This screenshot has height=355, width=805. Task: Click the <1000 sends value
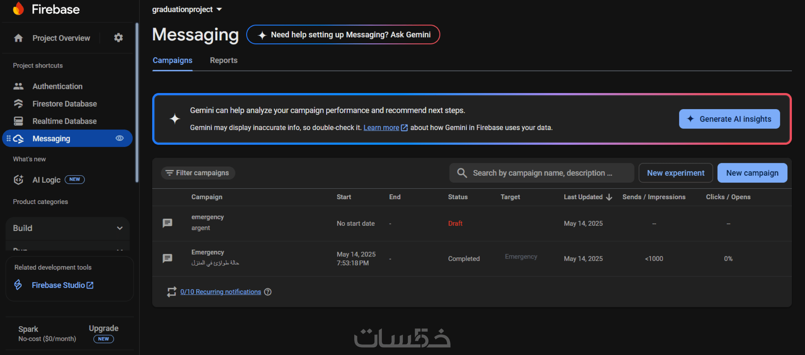pyautogui.click(x=654, y=259)
